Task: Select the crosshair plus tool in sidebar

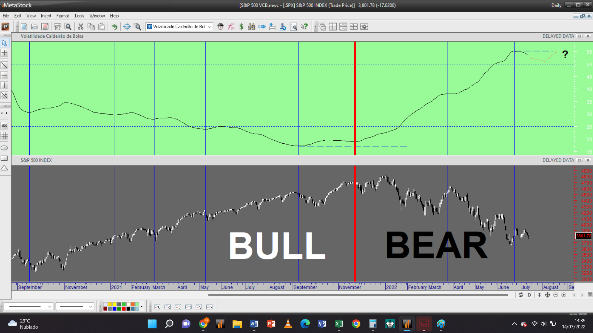Action: pos(4,53)
